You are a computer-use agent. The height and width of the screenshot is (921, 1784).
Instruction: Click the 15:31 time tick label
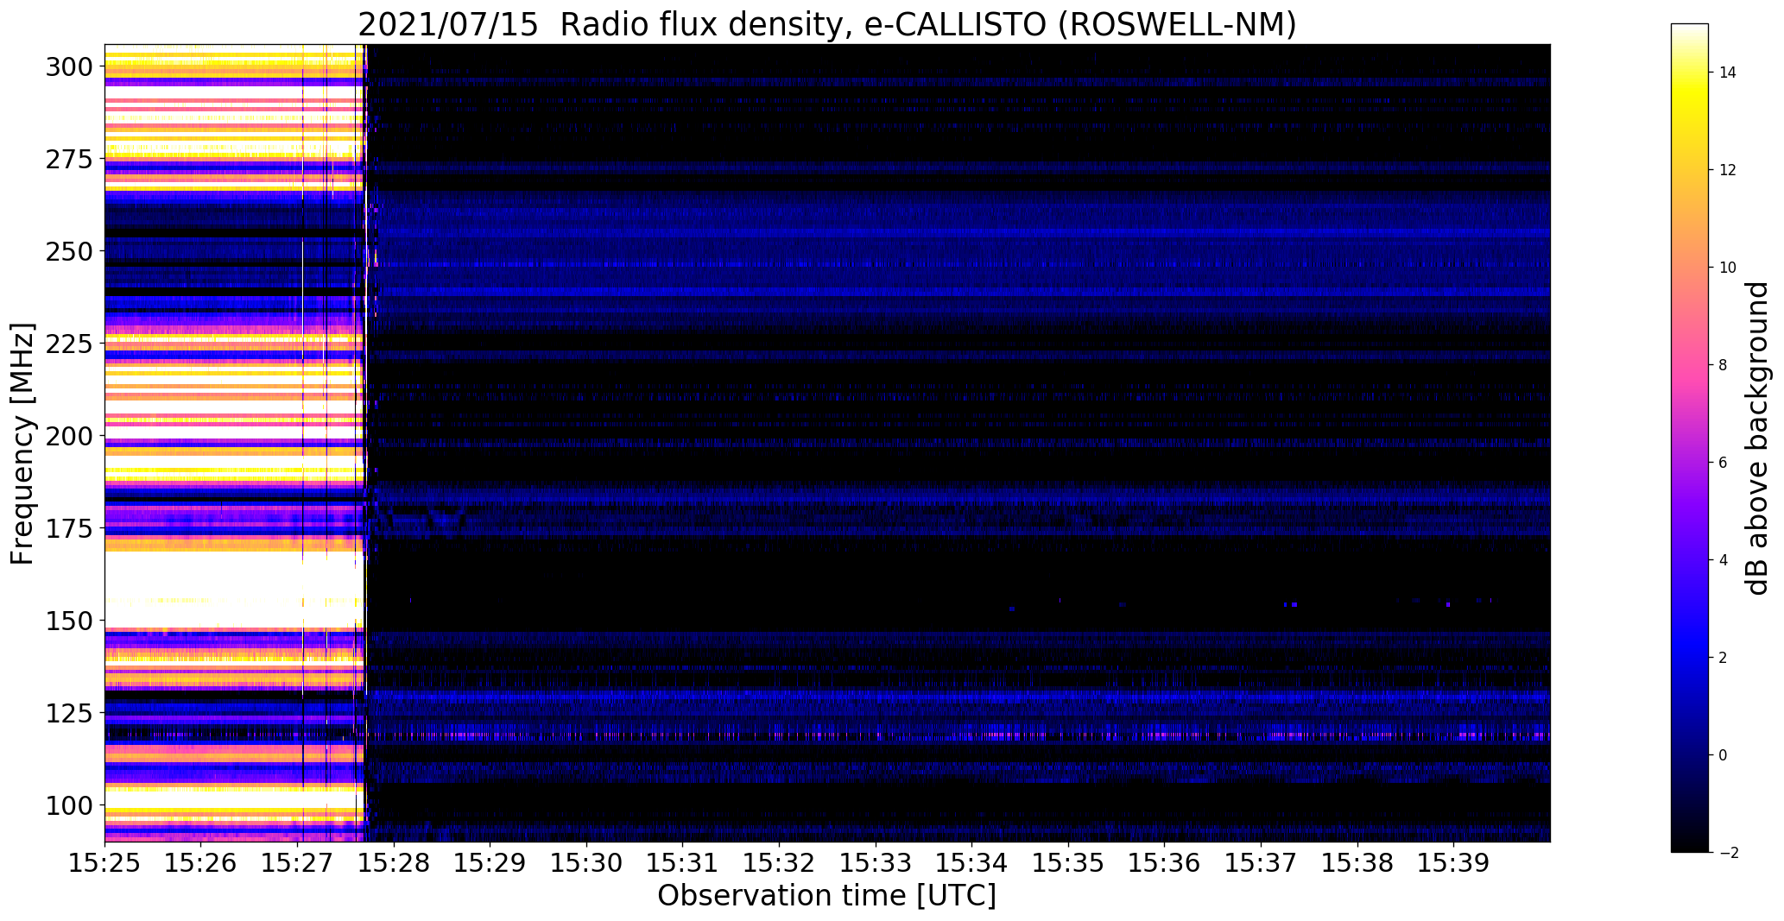[x=683, y=863]
